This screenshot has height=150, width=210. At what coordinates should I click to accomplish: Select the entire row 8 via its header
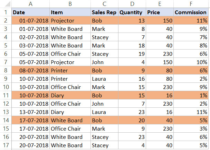tap(6, 71)
